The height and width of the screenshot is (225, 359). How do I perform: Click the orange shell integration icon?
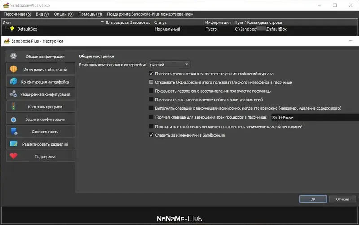coord(13,69)
